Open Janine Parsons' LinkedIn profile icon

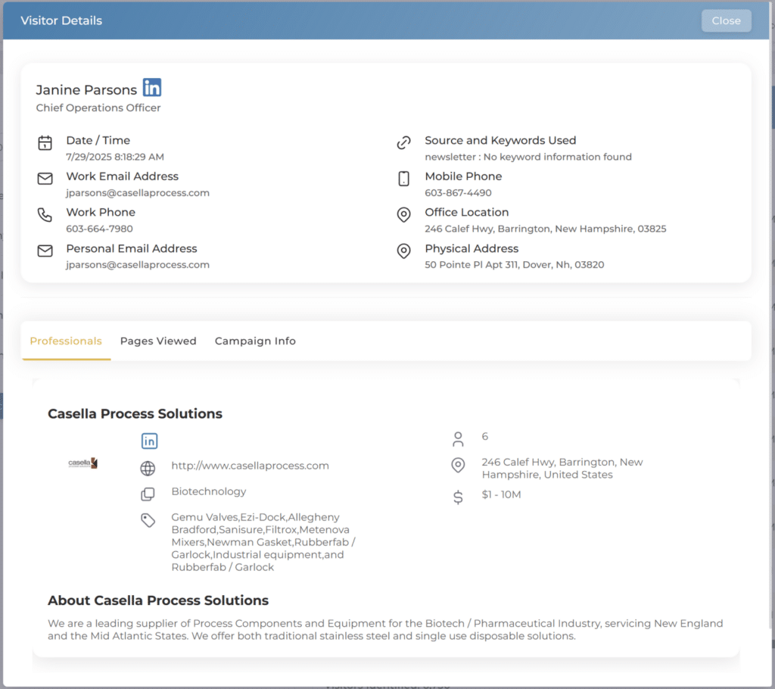[152, 88]
